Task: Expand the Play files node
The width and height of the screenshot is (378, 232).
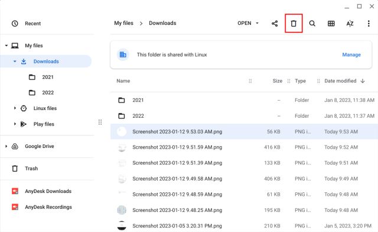Action: tap(15, 124)
